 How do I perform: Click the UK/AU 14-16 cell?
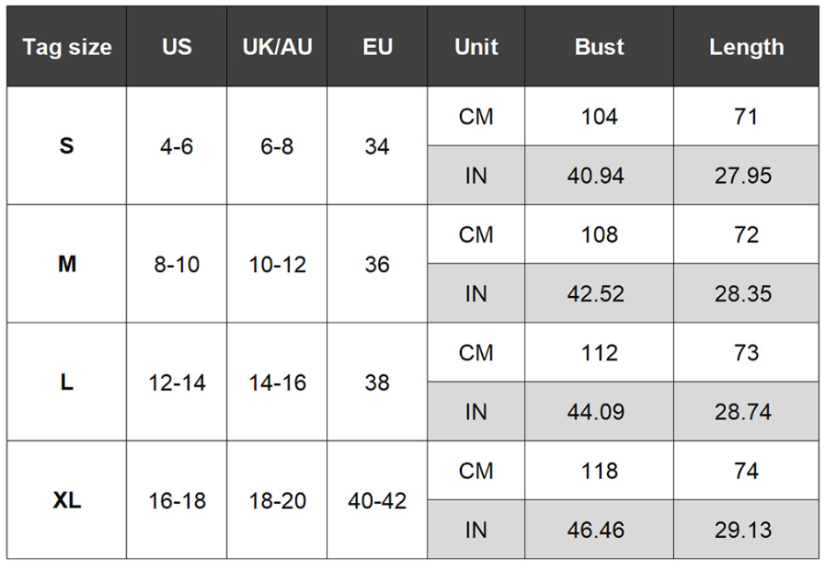277,382
